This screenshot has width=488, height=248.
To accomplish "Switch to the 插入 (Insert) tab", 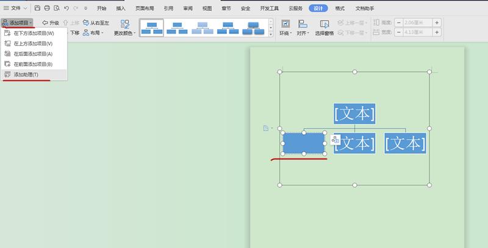I will coord(121,9).
